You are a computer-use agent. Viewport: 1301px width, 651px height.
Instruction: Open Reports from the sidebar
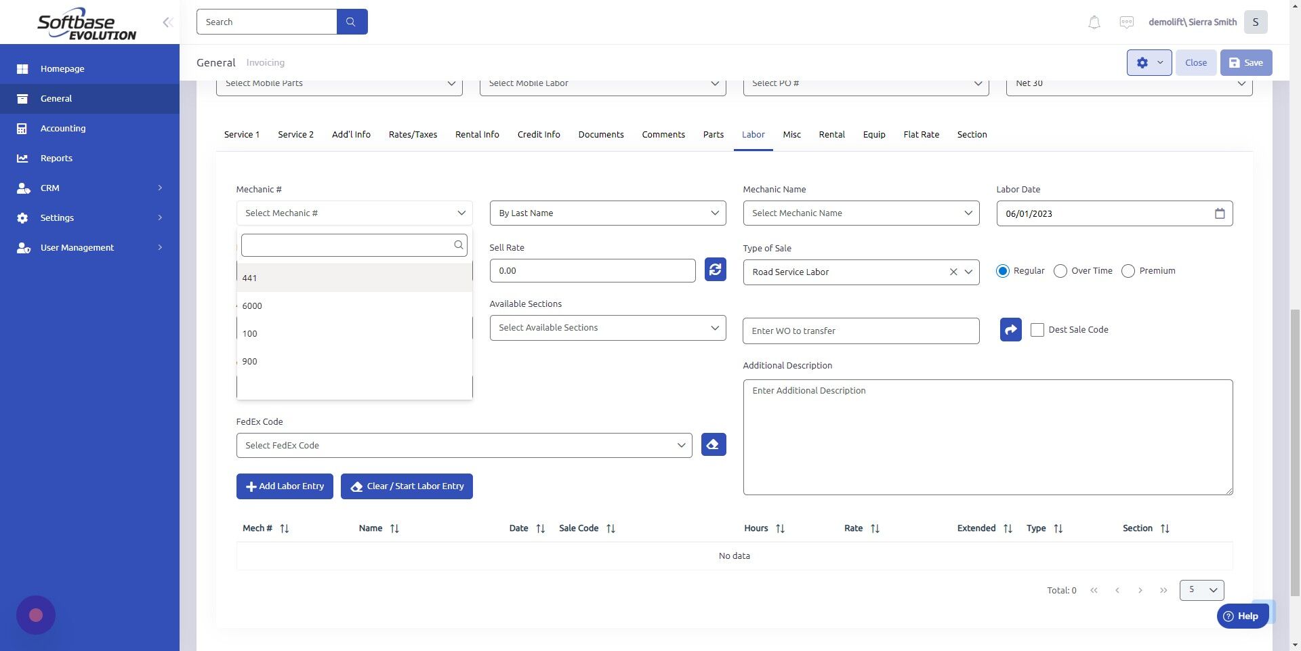pyautogui.click(x=55, y=158)
